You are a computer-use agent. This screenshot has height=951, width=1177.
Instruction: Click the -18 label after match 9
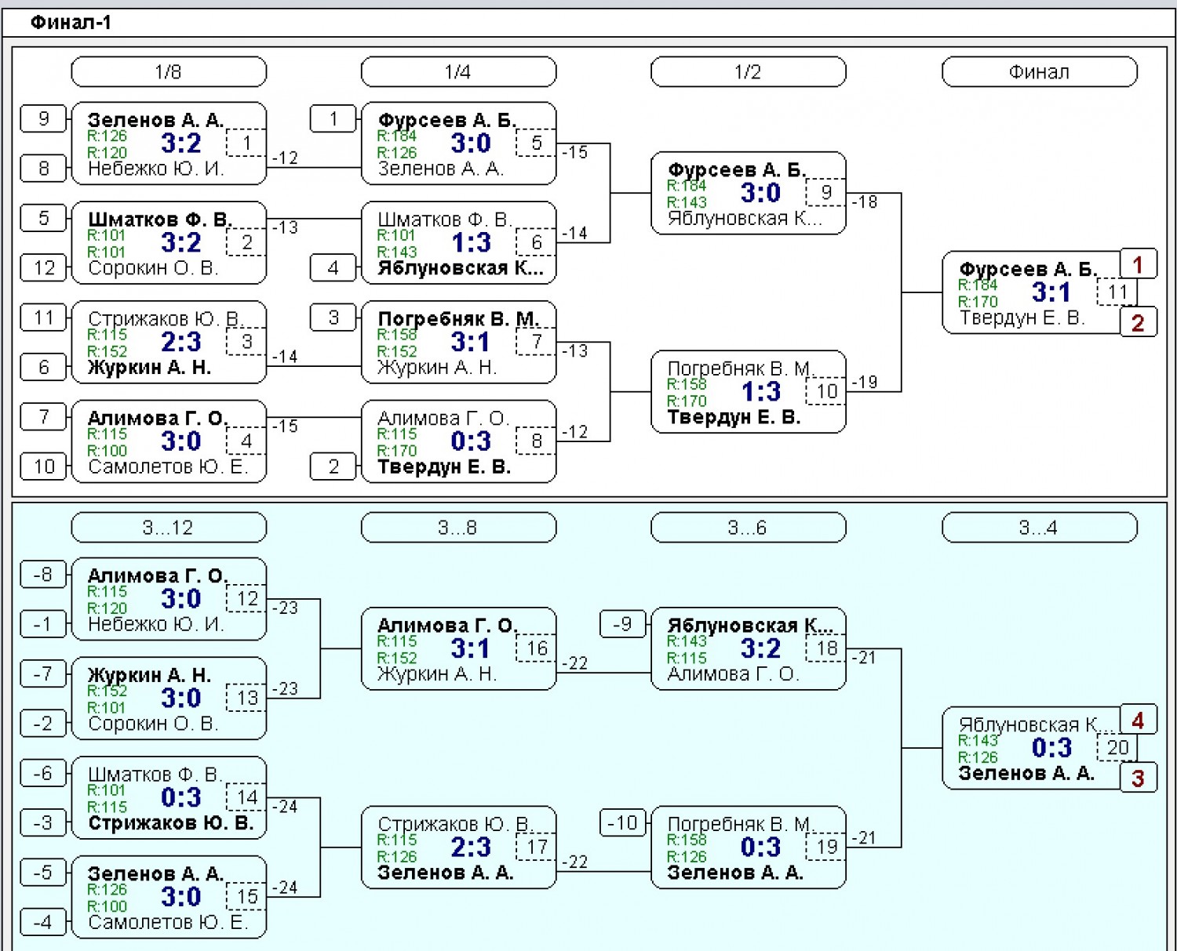[x=865, y=202]
